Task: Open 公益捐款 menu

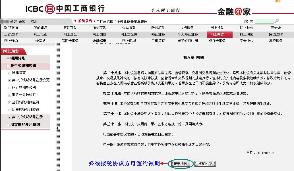Action: (x=129, y=28)
